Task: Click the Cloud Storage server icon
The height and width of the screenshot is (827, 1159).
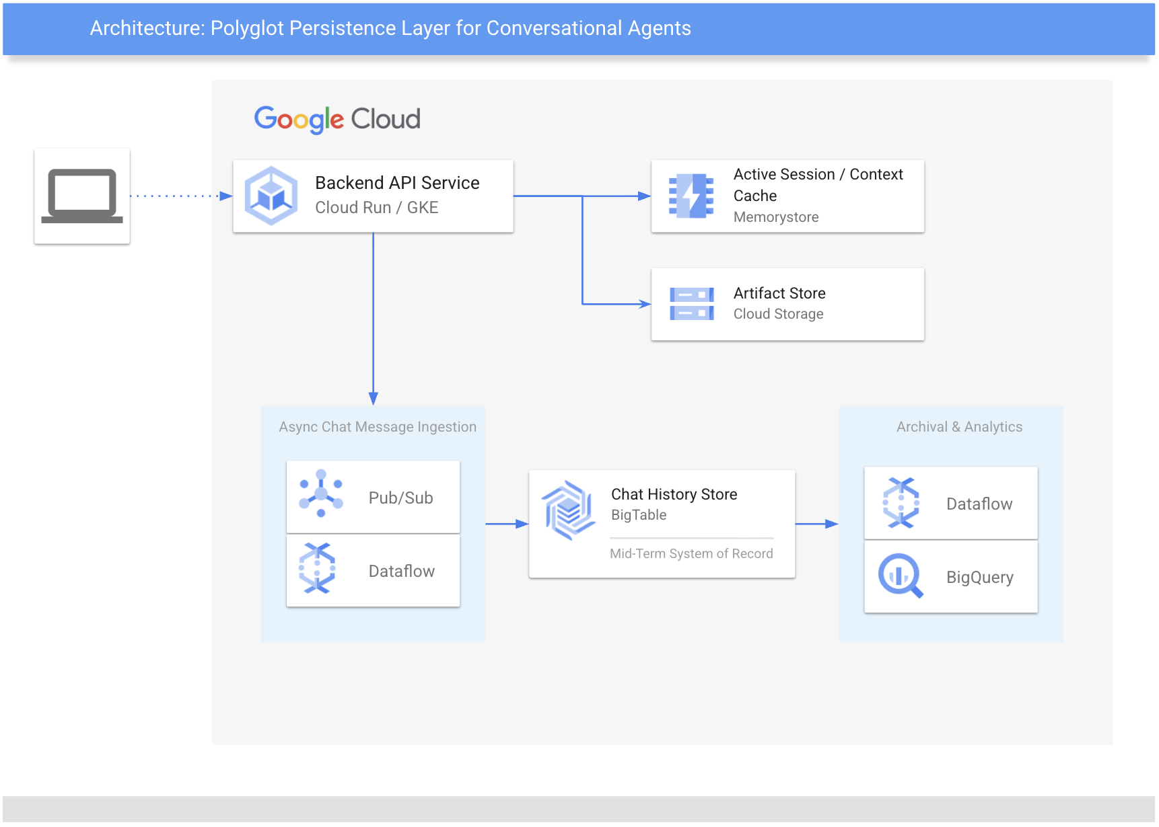Action: coord(691,304)
